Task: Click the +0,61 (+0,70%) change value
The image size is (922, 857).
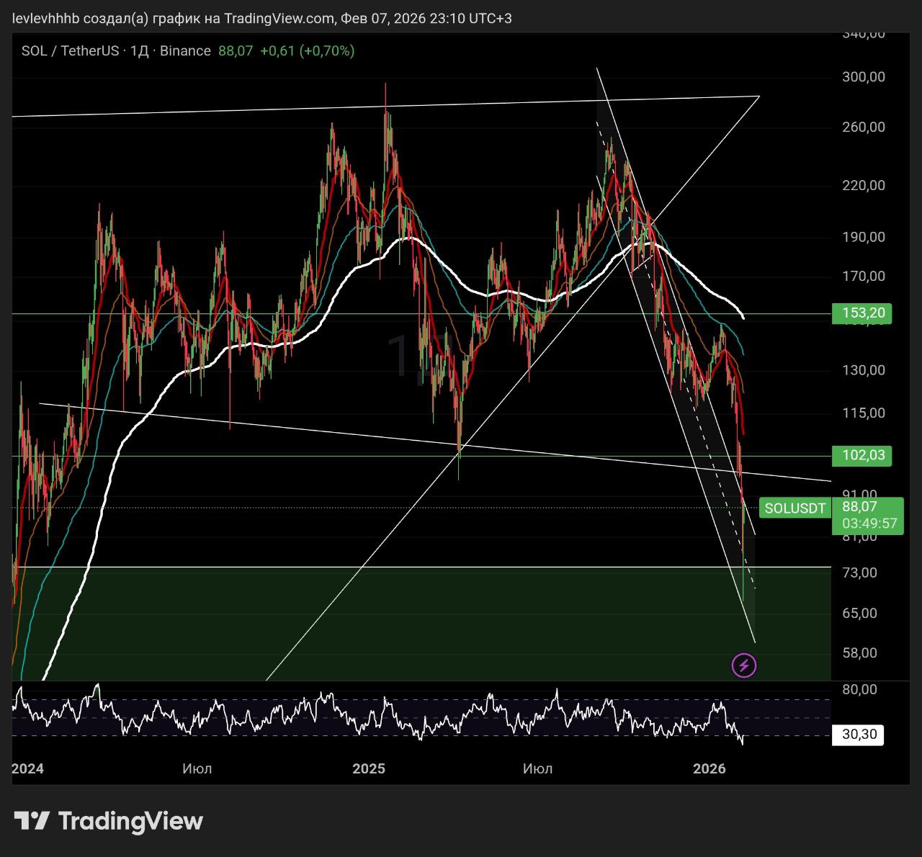Action: tap(308, 51)
